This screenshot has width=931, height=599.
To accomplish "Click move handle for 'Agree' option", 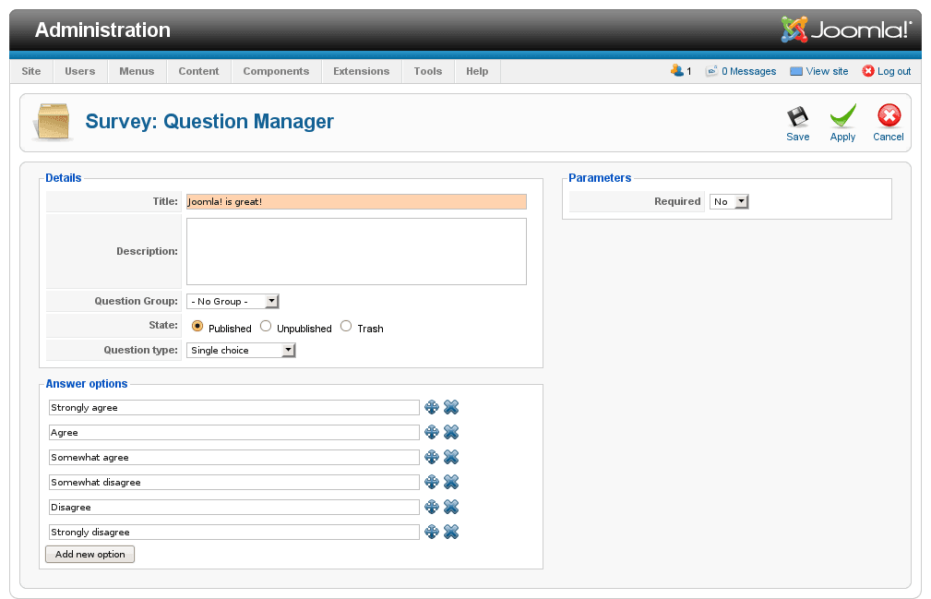I will (431, 432).
